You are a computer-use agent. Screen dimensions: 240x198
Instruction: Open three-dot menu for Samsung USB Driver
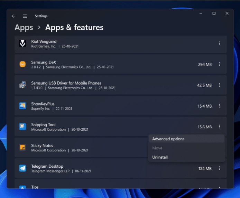[220, 85]
